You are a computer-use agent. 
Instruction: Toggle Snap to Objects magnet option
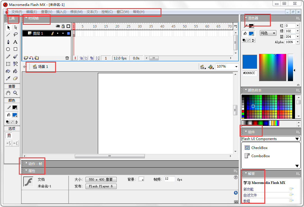coord(9,135)
